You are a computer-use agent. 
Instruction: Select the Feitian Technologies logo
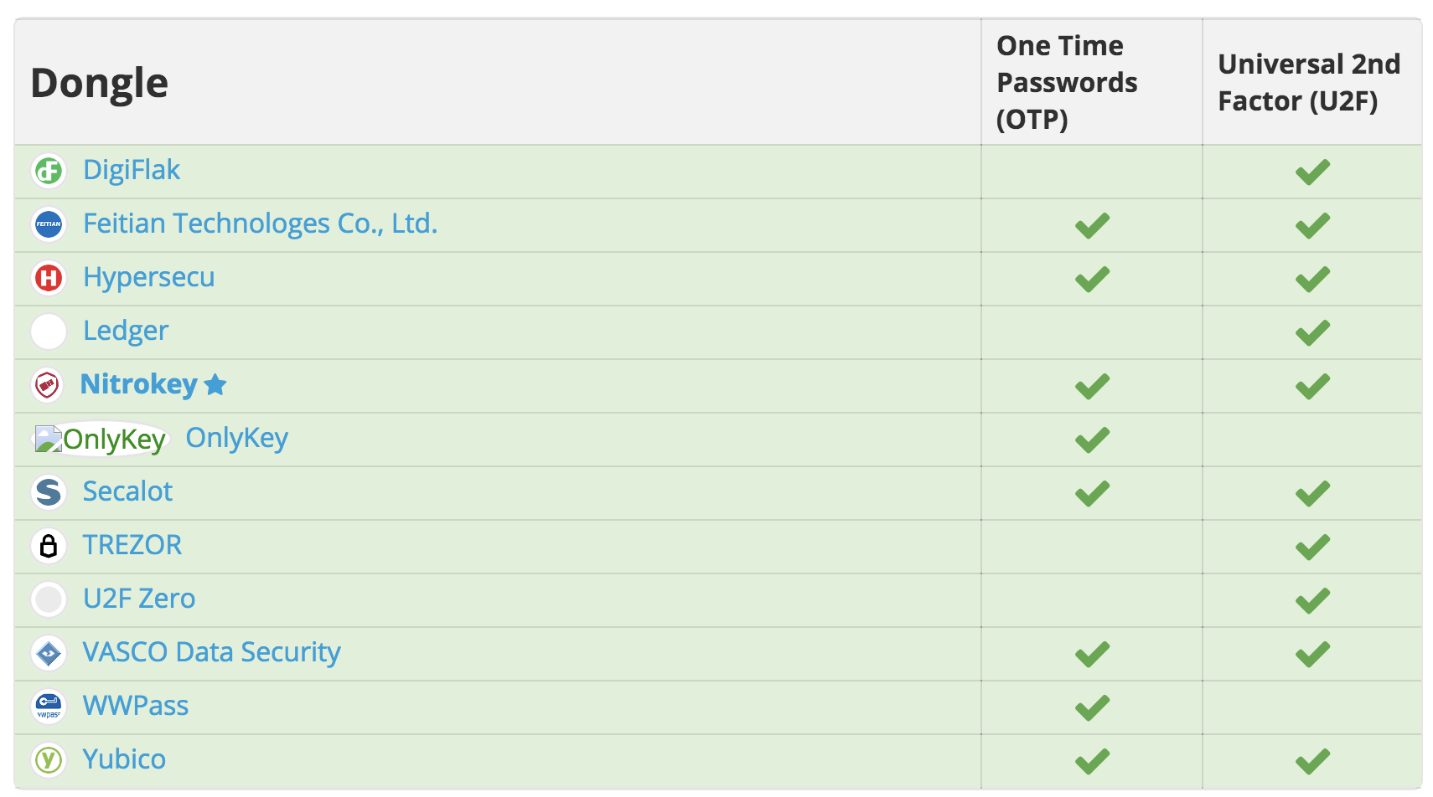(49, 224)
